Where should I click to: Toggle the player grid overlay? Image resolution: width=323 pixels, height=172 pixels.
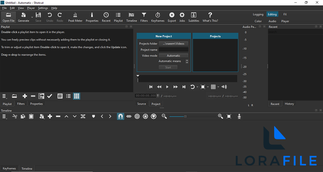[213, 87]
